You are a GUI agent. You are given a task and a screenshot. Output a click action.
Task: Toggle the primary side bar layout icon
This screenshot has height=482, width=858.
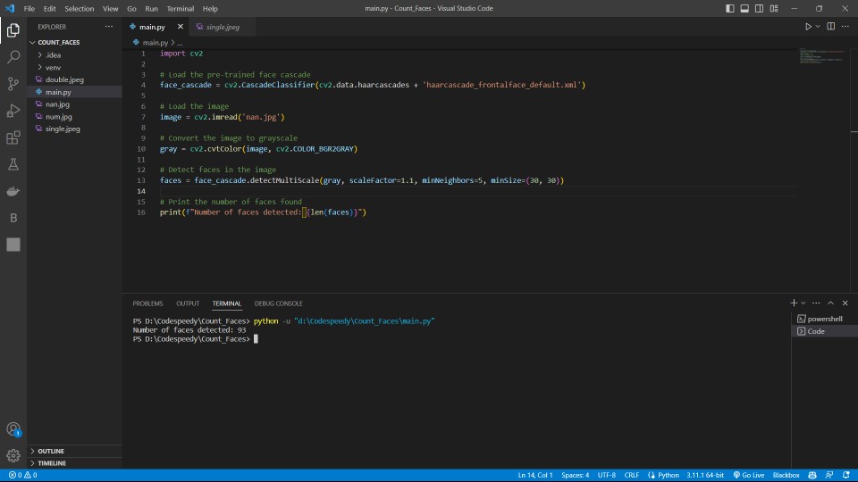click(x=730, y=8)
